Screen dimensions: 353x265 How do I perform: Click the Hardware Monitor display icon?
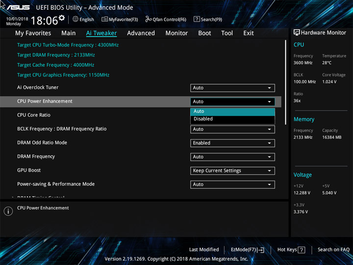pos(297,32)
